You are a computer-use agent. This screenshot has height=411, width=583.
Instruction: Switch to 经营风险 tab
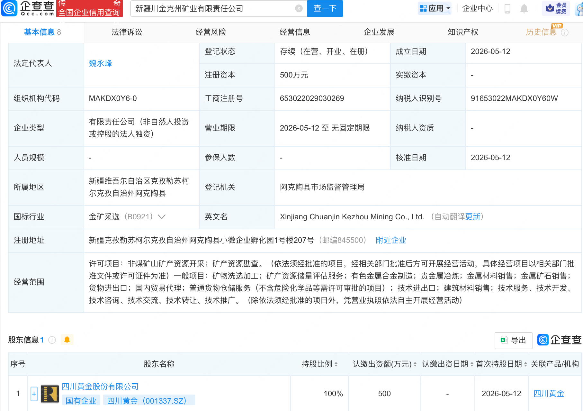pos(211,32)
